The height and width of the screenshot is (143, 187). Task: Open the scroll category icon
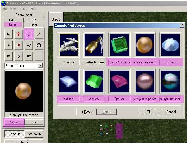[x=39, y=45]
